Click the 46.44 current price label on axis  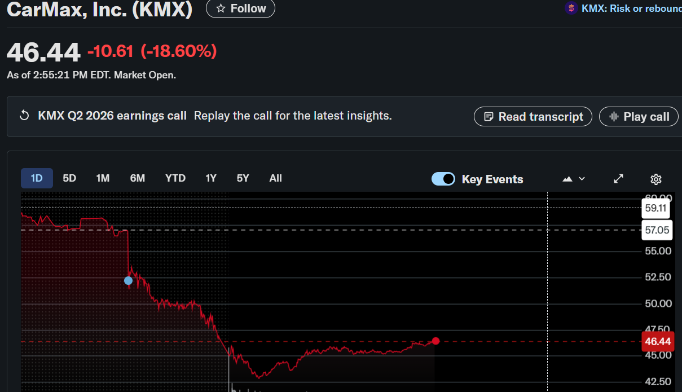pyautogui.click(x=658, y=341)
